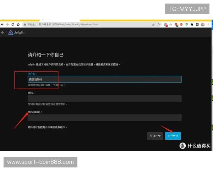This screenshot has width=213, height=171.
Task: Click the heading 请介绍一下你自己
Action: coord(46,55)
